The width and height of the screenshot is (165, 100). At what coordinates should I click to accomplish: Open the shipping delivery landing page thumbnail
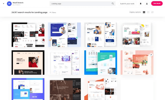pyautogui.click(x=101, y=34)
